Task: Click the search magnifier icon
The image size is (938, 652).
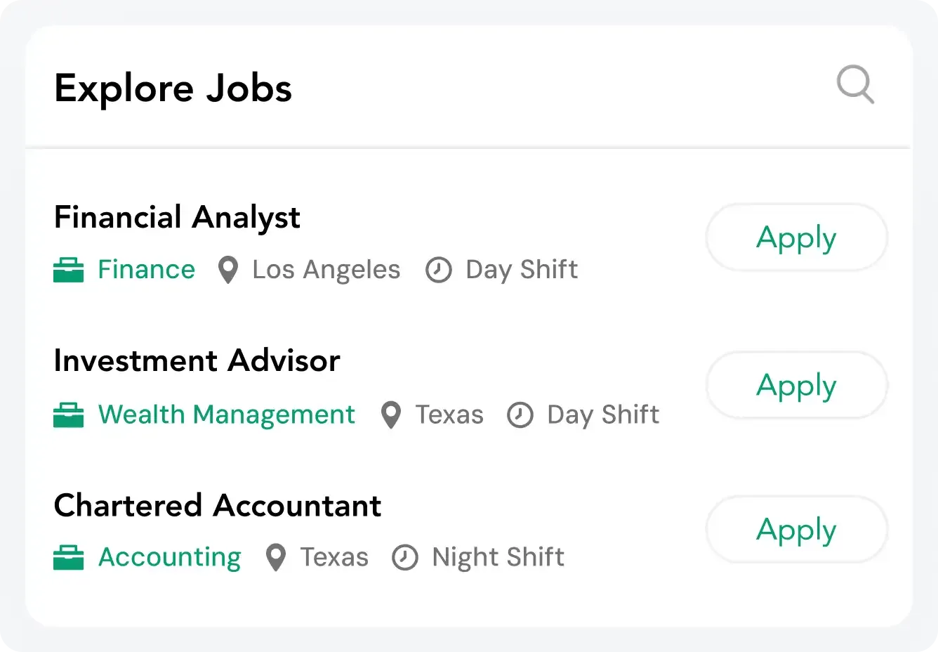Action: click(855, 85)
